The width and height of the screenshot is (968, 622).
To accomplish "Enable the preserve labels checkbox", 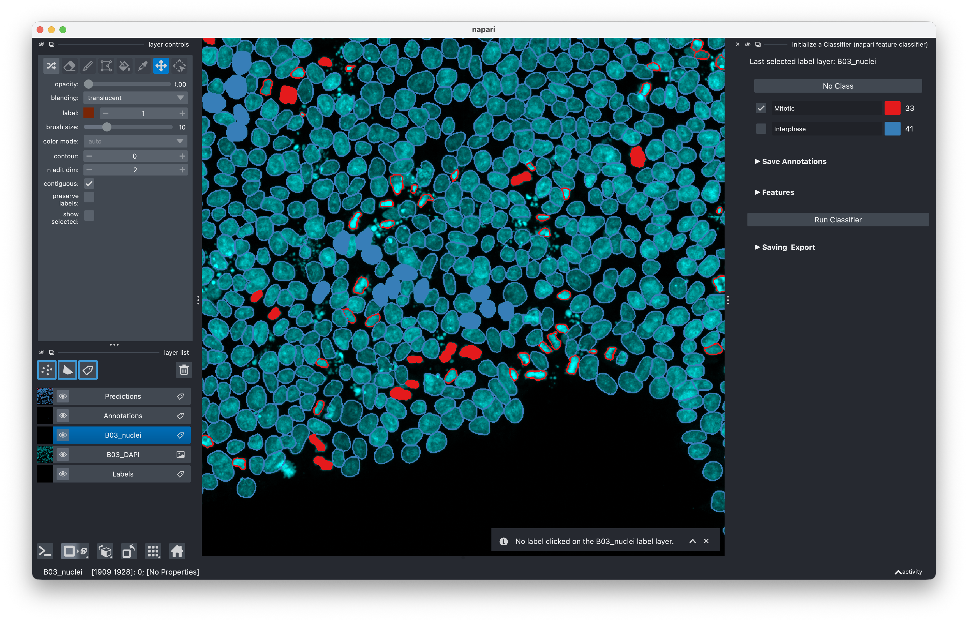I will (x=89, y=198).
